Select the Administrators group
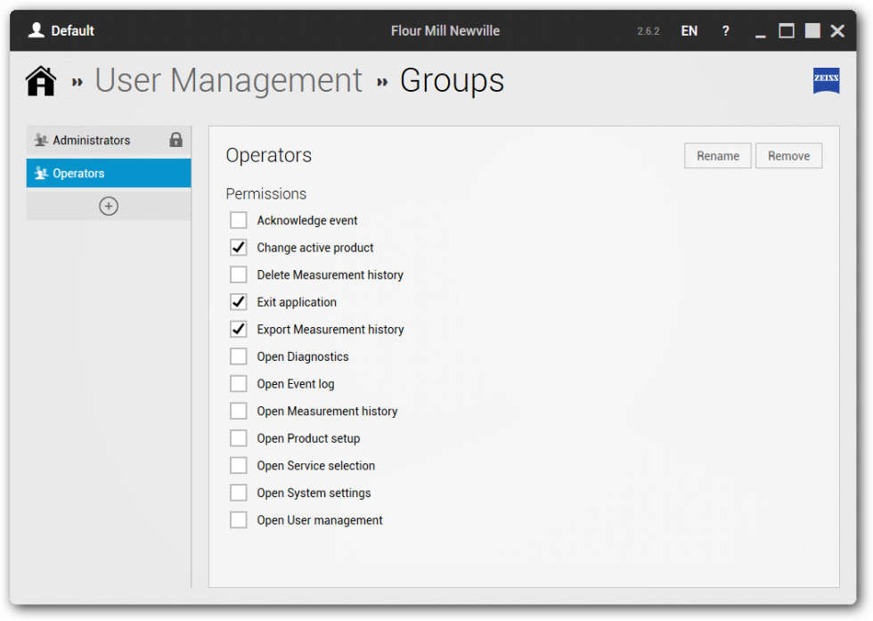Viewport: 873px width, 621px height. pos(109,141)
